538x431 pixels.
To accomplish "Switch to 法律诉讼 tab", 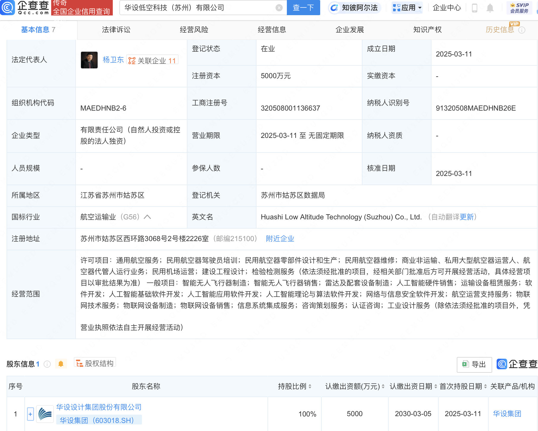I will pyautogui.click(x=116, y=30).
